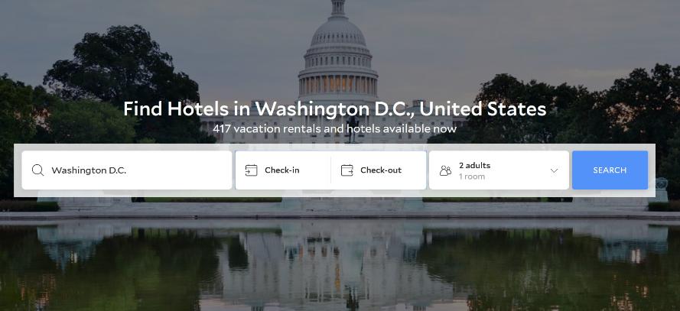
Task: Click the check-out calendar arrow icon
Action: 347,170
